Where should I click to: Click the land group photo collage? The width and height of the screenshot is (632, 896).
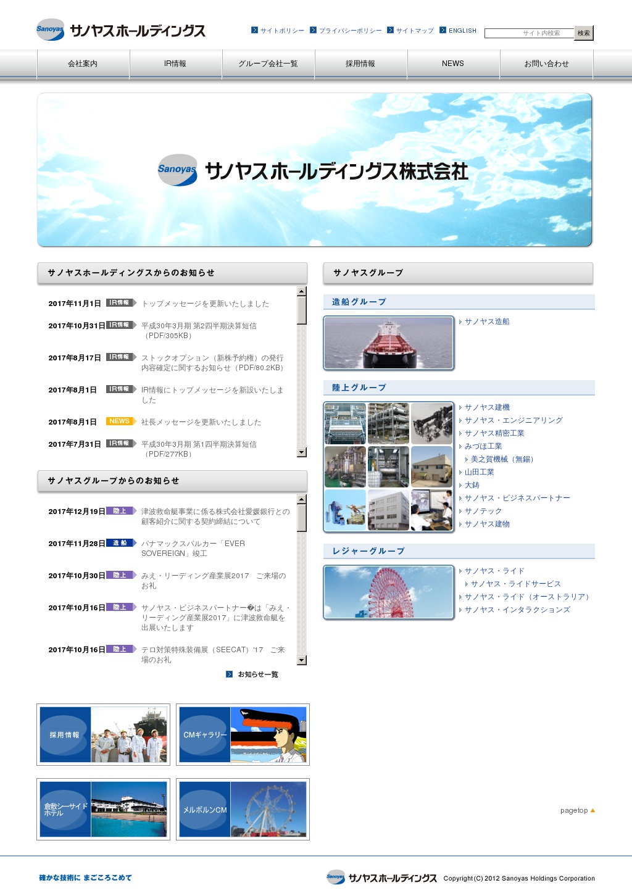pyautogui.click(x=389, y=467)
